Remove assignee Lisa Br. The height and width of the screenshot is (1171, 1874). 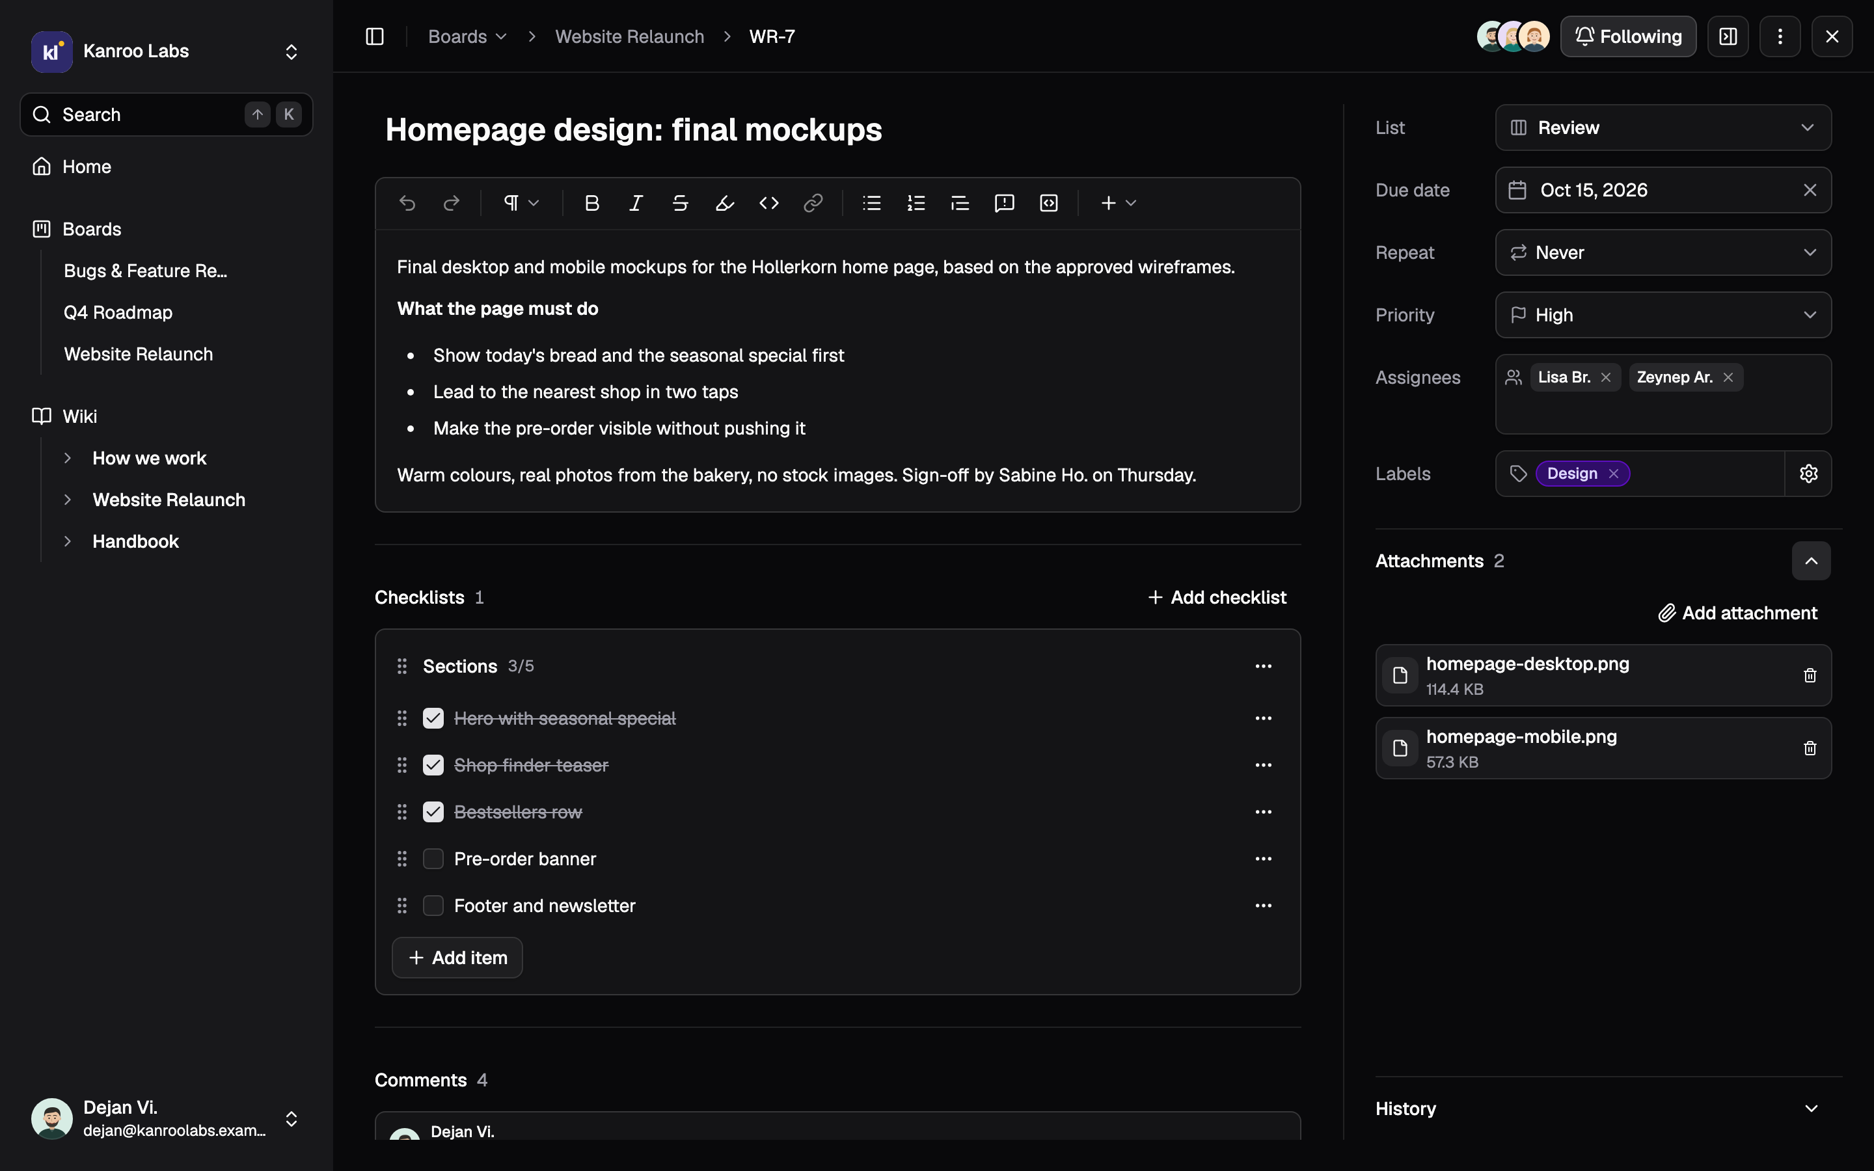click(x=1605, y=377)
